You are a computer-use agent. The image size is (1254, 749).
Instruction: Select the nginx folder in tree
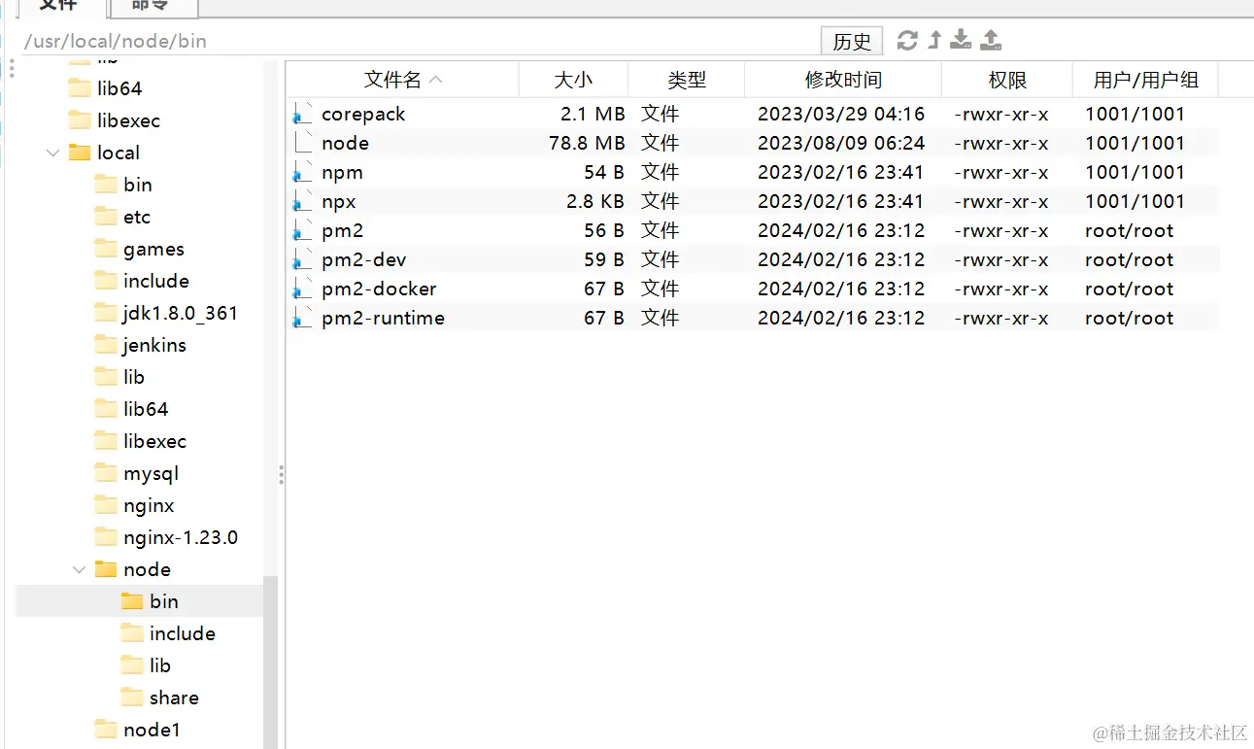149,505
